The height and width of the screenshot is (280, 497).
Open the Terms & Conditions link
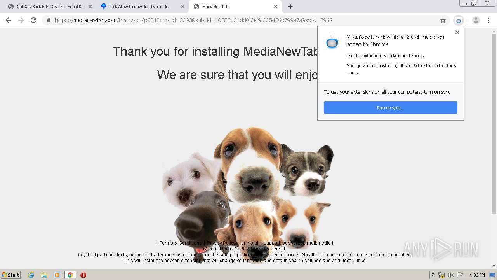[181, 243]
